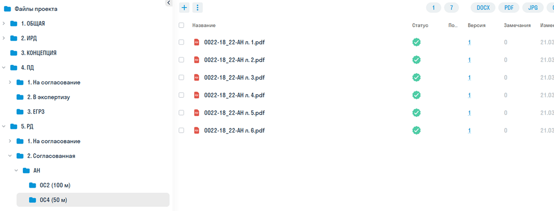Check the box for 0022-18_22-АН л. 2.pdf
The height and width of the screenshot is (211, 554).
[181, 60]
